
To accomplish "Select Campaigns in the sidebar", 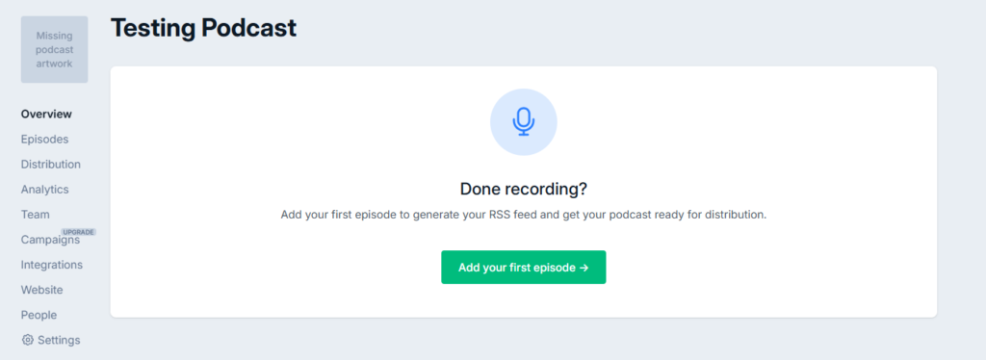I will point(50,240).
